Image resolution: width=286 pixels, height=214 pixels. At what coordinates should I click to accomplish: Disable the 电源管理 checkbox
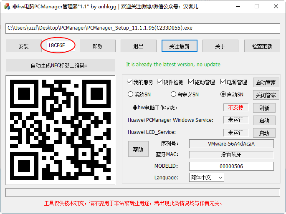[x=223, y=82]
